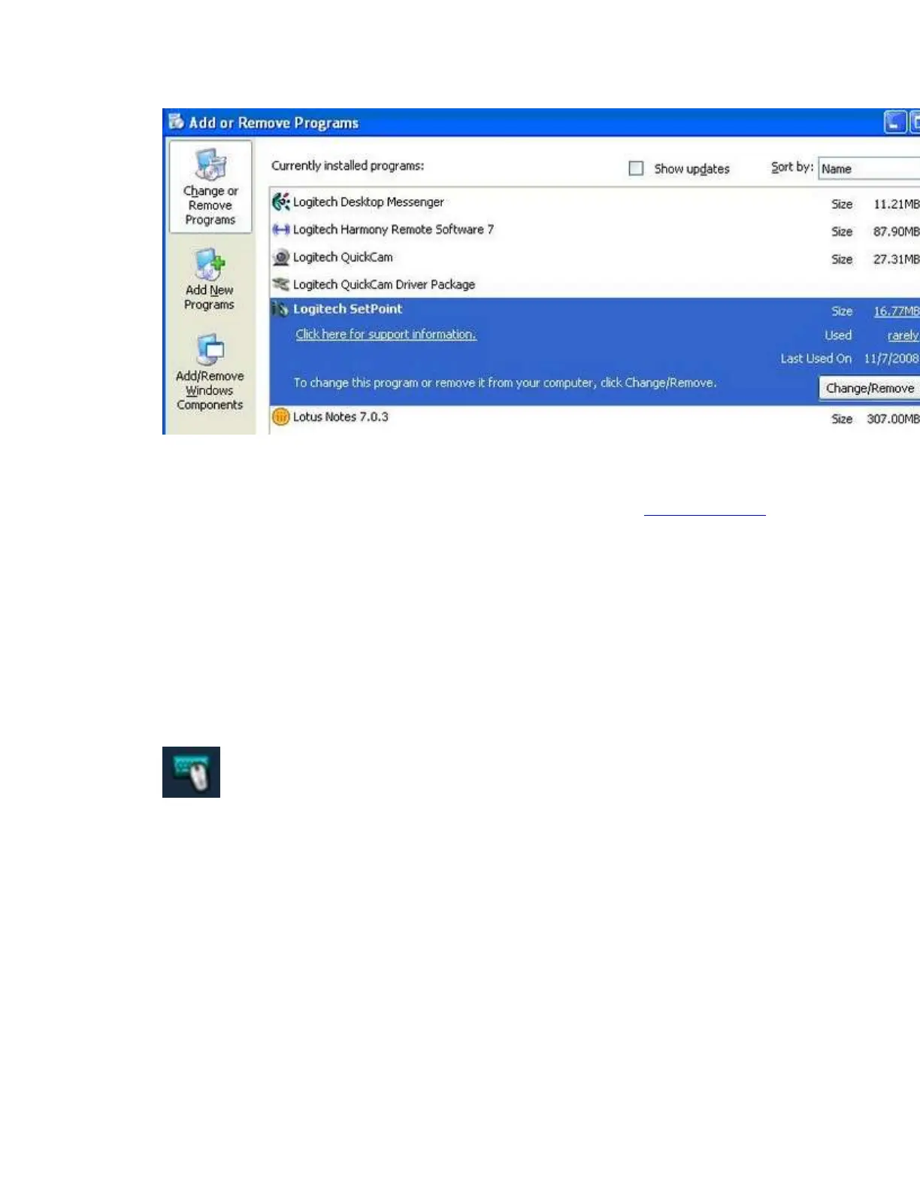Click the 11.21MB size value

point(896,205)
